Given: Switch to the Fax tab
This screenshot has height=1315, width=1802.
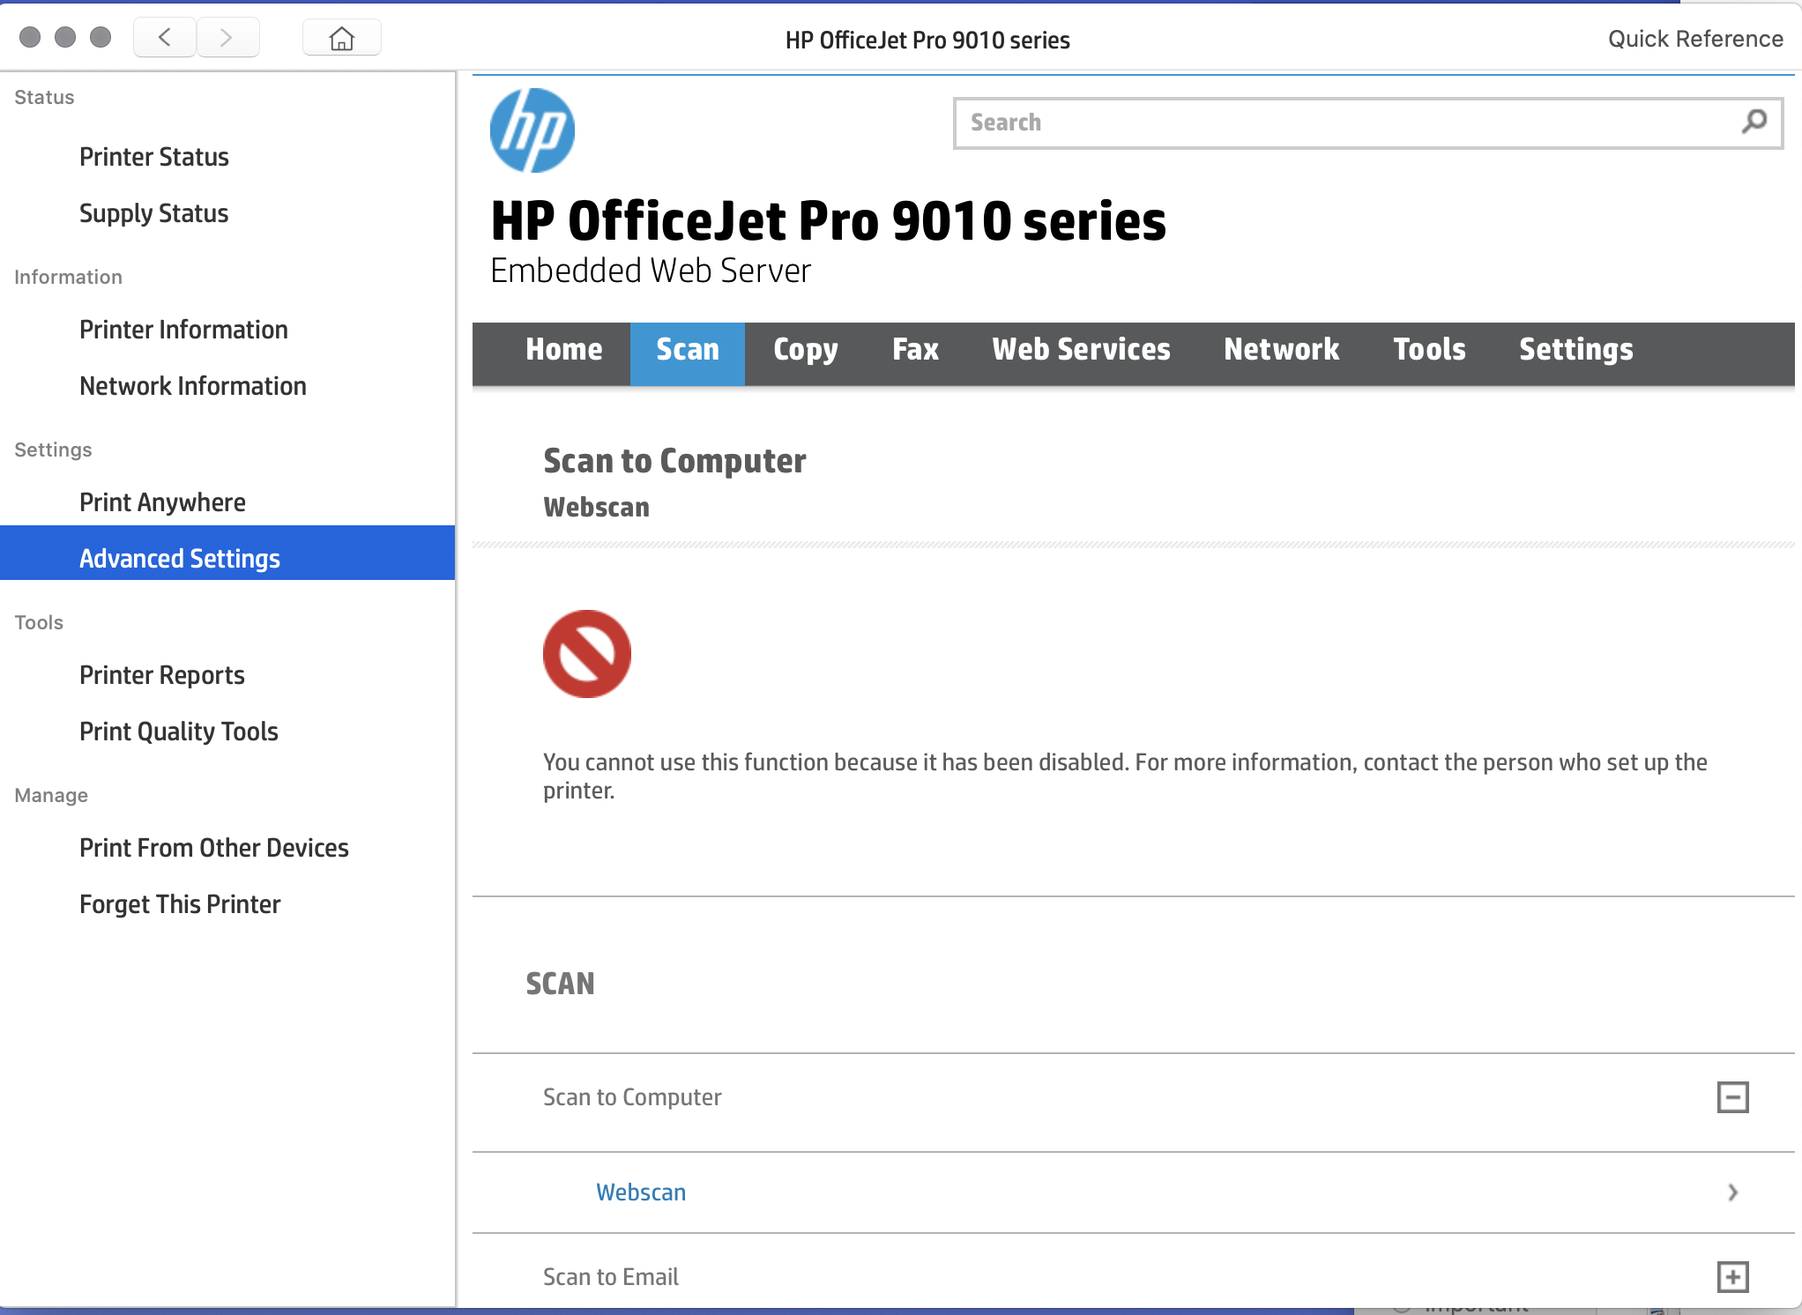Looking at the screenshot, I should point(915,350).
